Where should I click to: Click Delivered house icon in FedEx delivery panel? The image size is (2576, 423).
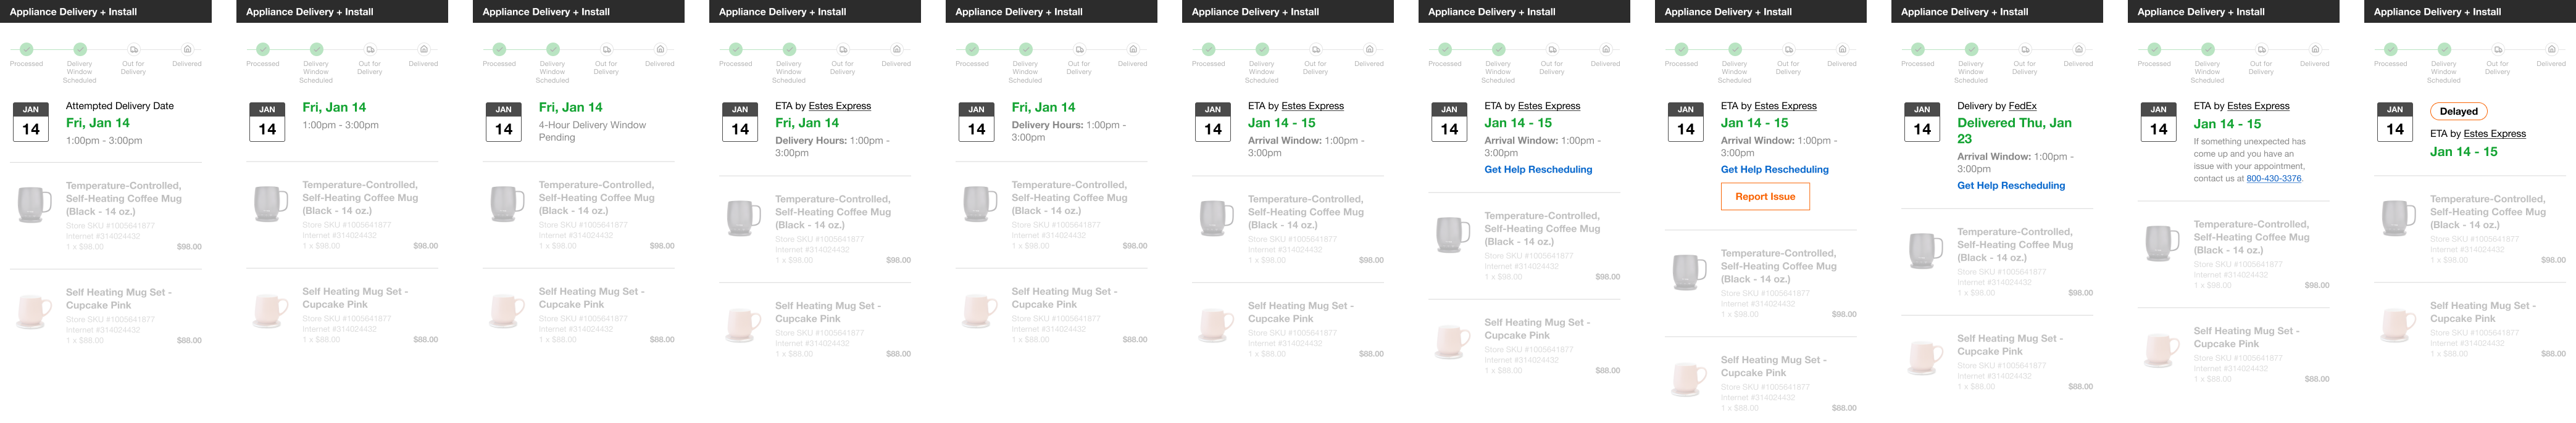(2078, 49)
